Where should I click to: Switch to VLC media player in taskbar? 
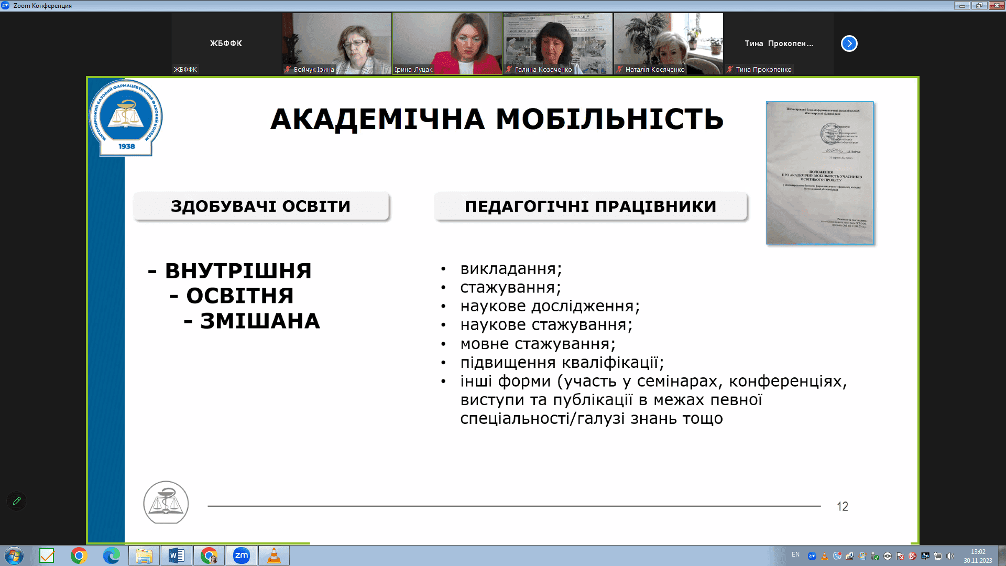(274, 556)
